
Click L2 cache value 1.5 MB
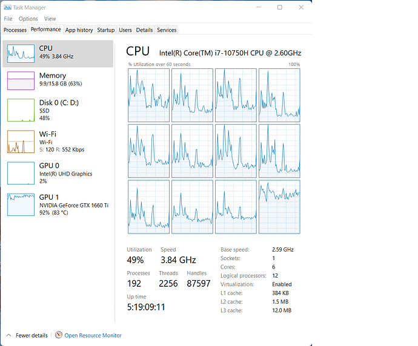[x=280, y=302]
